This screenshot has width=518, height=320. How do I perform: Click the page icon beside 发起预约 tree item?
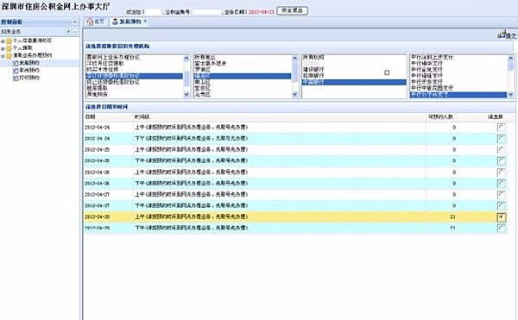[16, 63]
